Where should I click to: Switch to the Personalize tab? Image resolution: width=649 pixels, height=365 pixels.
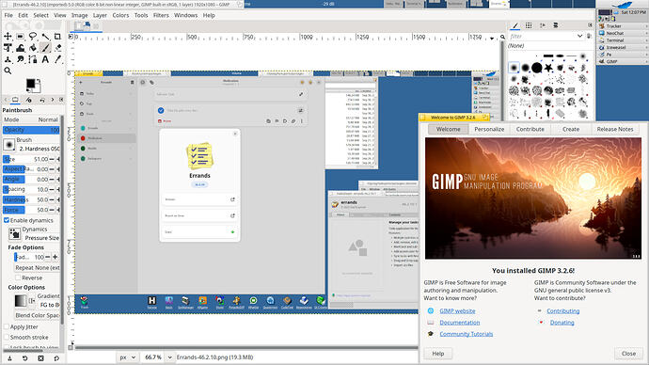[489, 129]
